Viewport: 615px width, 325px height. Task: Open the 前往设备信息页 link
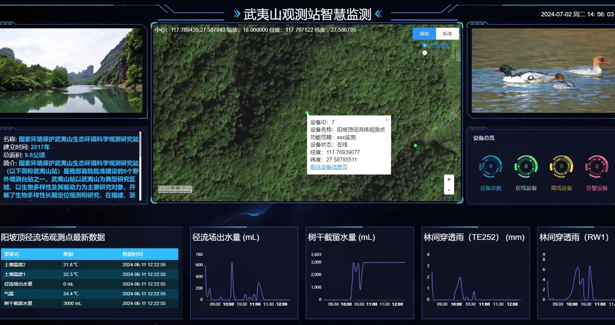[329, 167]
